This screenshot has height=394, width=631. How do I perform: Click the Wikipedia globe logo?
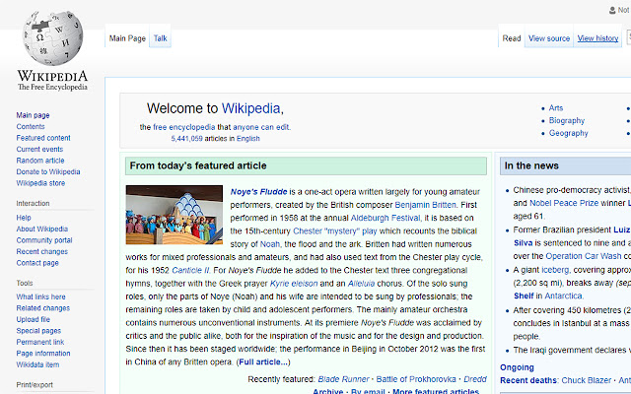(x=52, y=38)
